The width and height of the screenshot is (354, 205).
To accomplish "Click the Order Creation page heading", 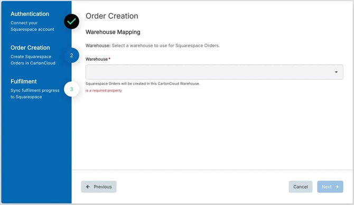I will coord(112,16).
